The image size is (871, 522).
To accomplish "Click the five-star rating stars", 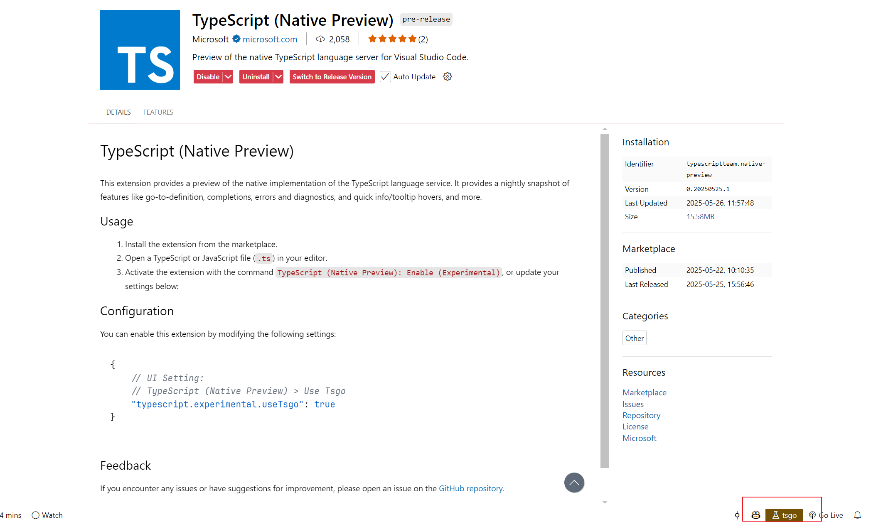I will pyautogui.click(x=392, y=38).
